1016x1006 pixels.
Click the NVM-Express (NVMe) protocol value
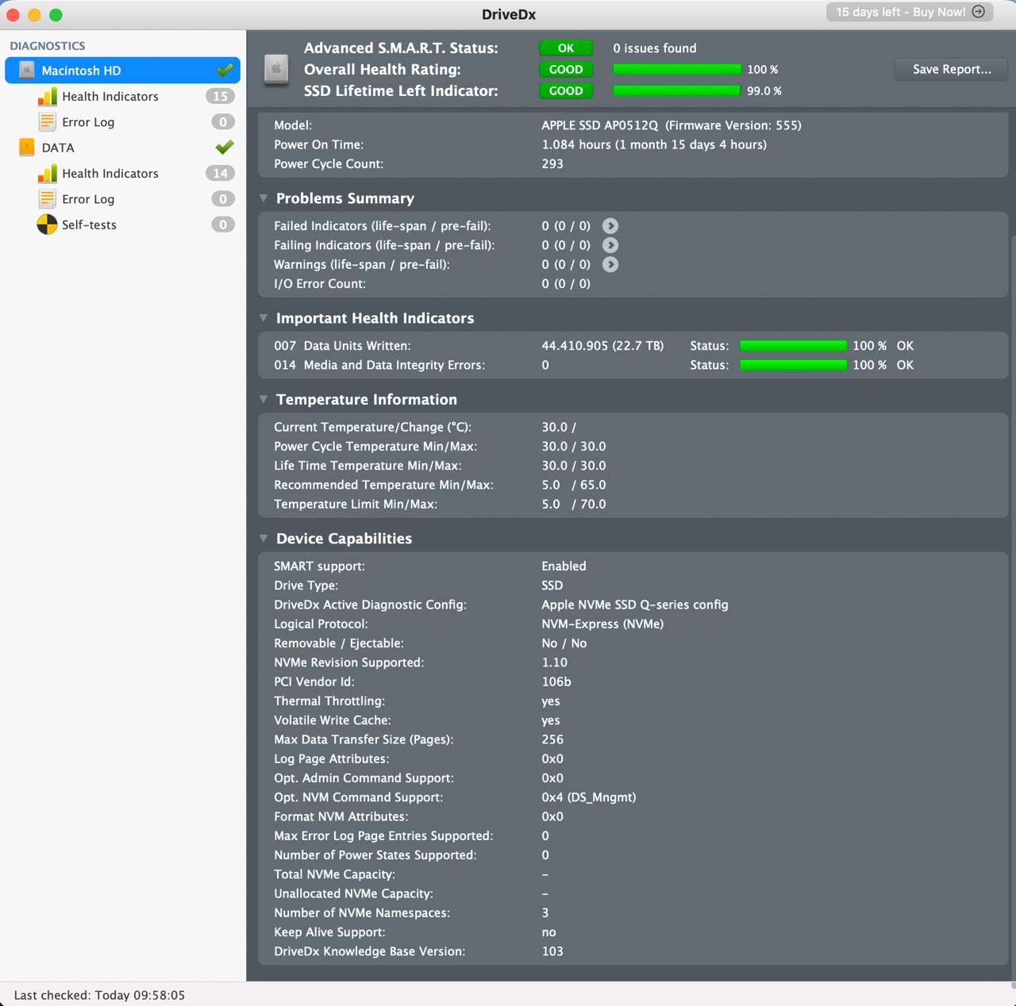click(602, 624)
